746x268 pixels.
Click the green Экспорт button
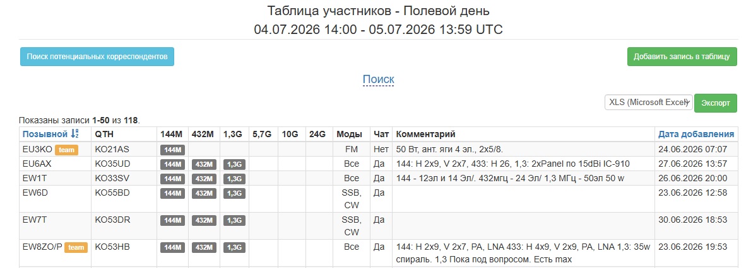716,103
